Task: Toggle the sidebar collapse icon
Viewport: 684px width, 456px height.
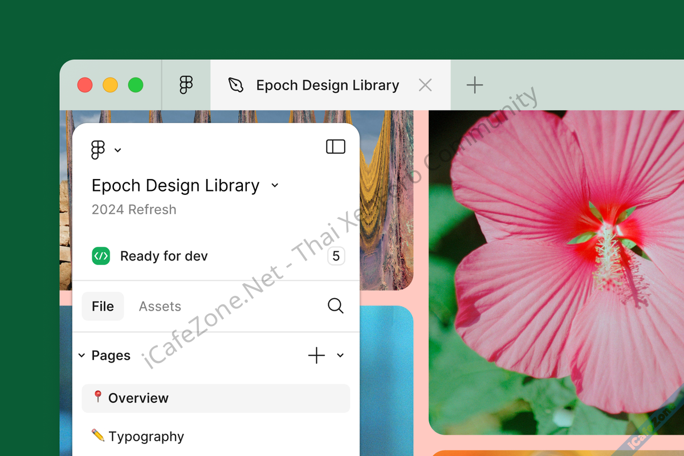Action: coord(336,147)
